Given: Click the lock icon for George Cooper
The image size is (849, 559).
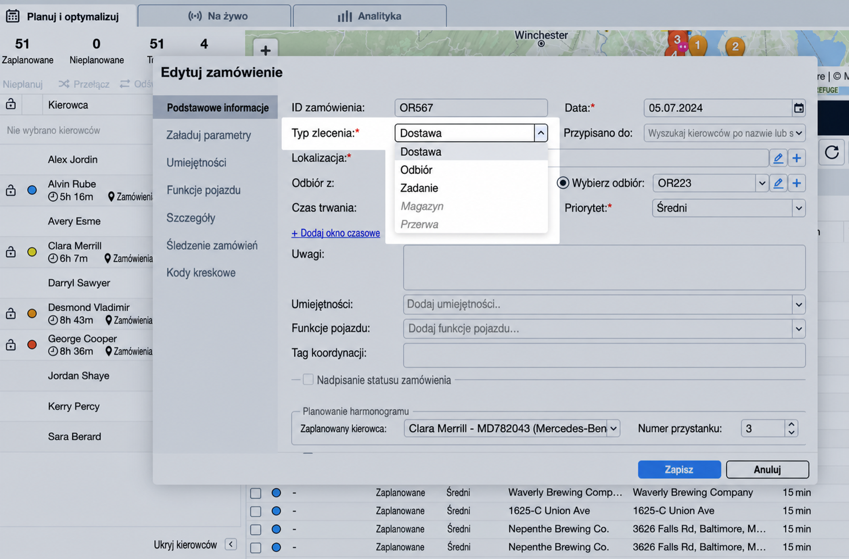Looking at the screenshot, I should 11,345.
